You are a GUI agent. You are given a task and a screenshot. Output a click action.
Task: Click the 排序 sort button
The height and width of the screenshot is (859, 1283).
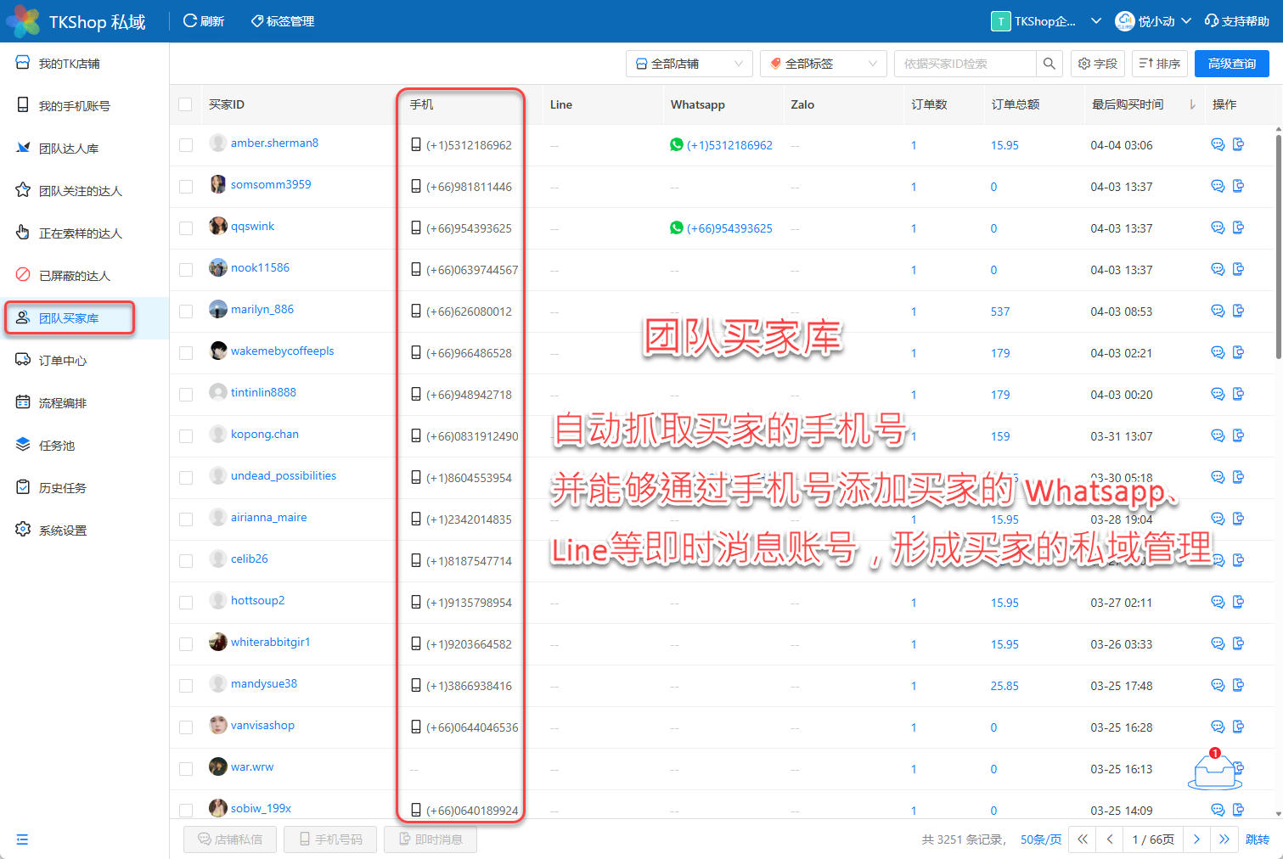[1160, 64]
